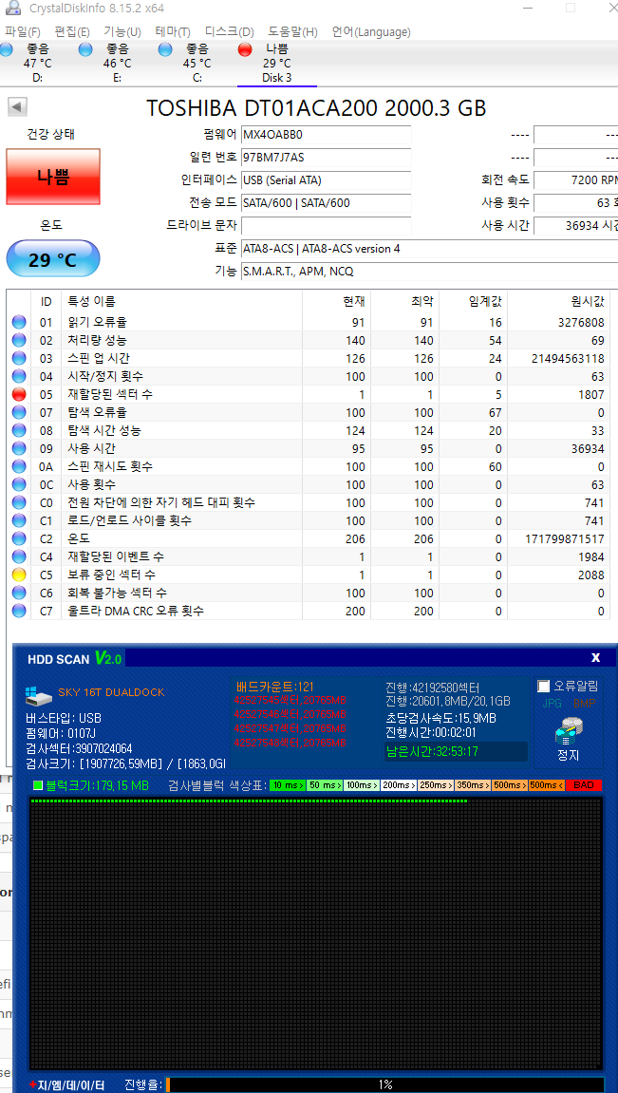This screenshot has width=618, height=1093.
Task: Click the blue status icon for ID 01
Action: pyautogui.click(x=19, y=322)
